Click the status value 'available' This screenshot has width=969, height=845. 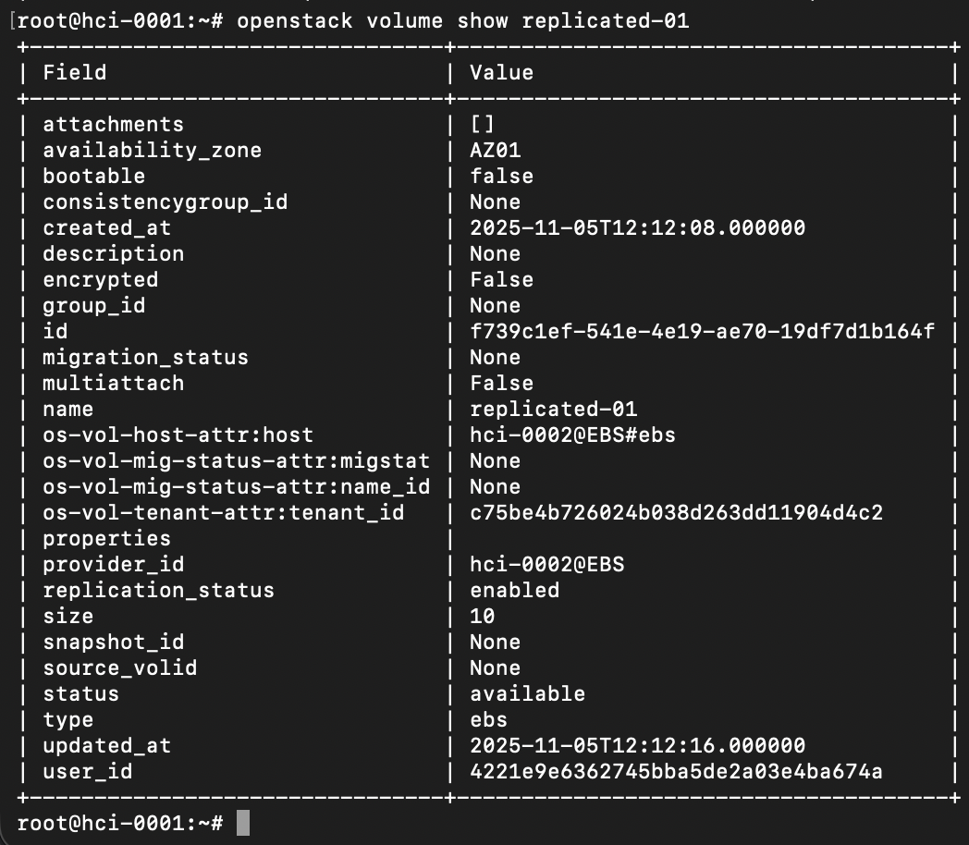[527, 693]
